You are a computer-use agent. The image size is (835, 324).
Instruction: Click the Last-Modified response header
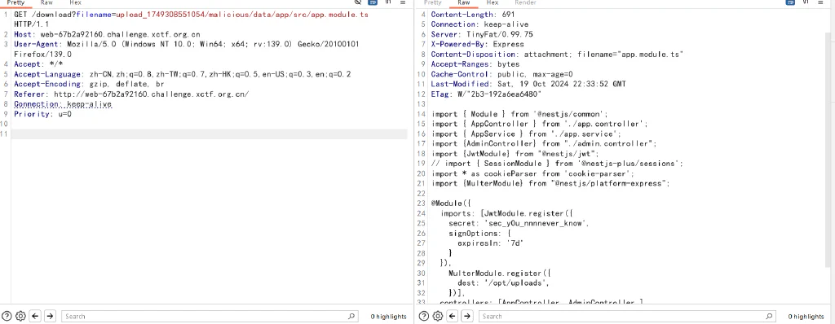coord(528,84)
